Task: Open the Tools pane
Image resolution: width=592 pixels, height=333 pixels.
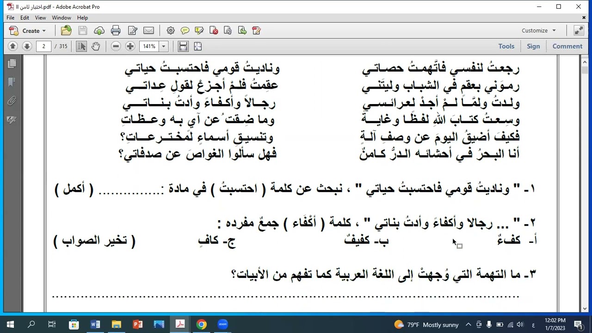Action: [506, 46]
